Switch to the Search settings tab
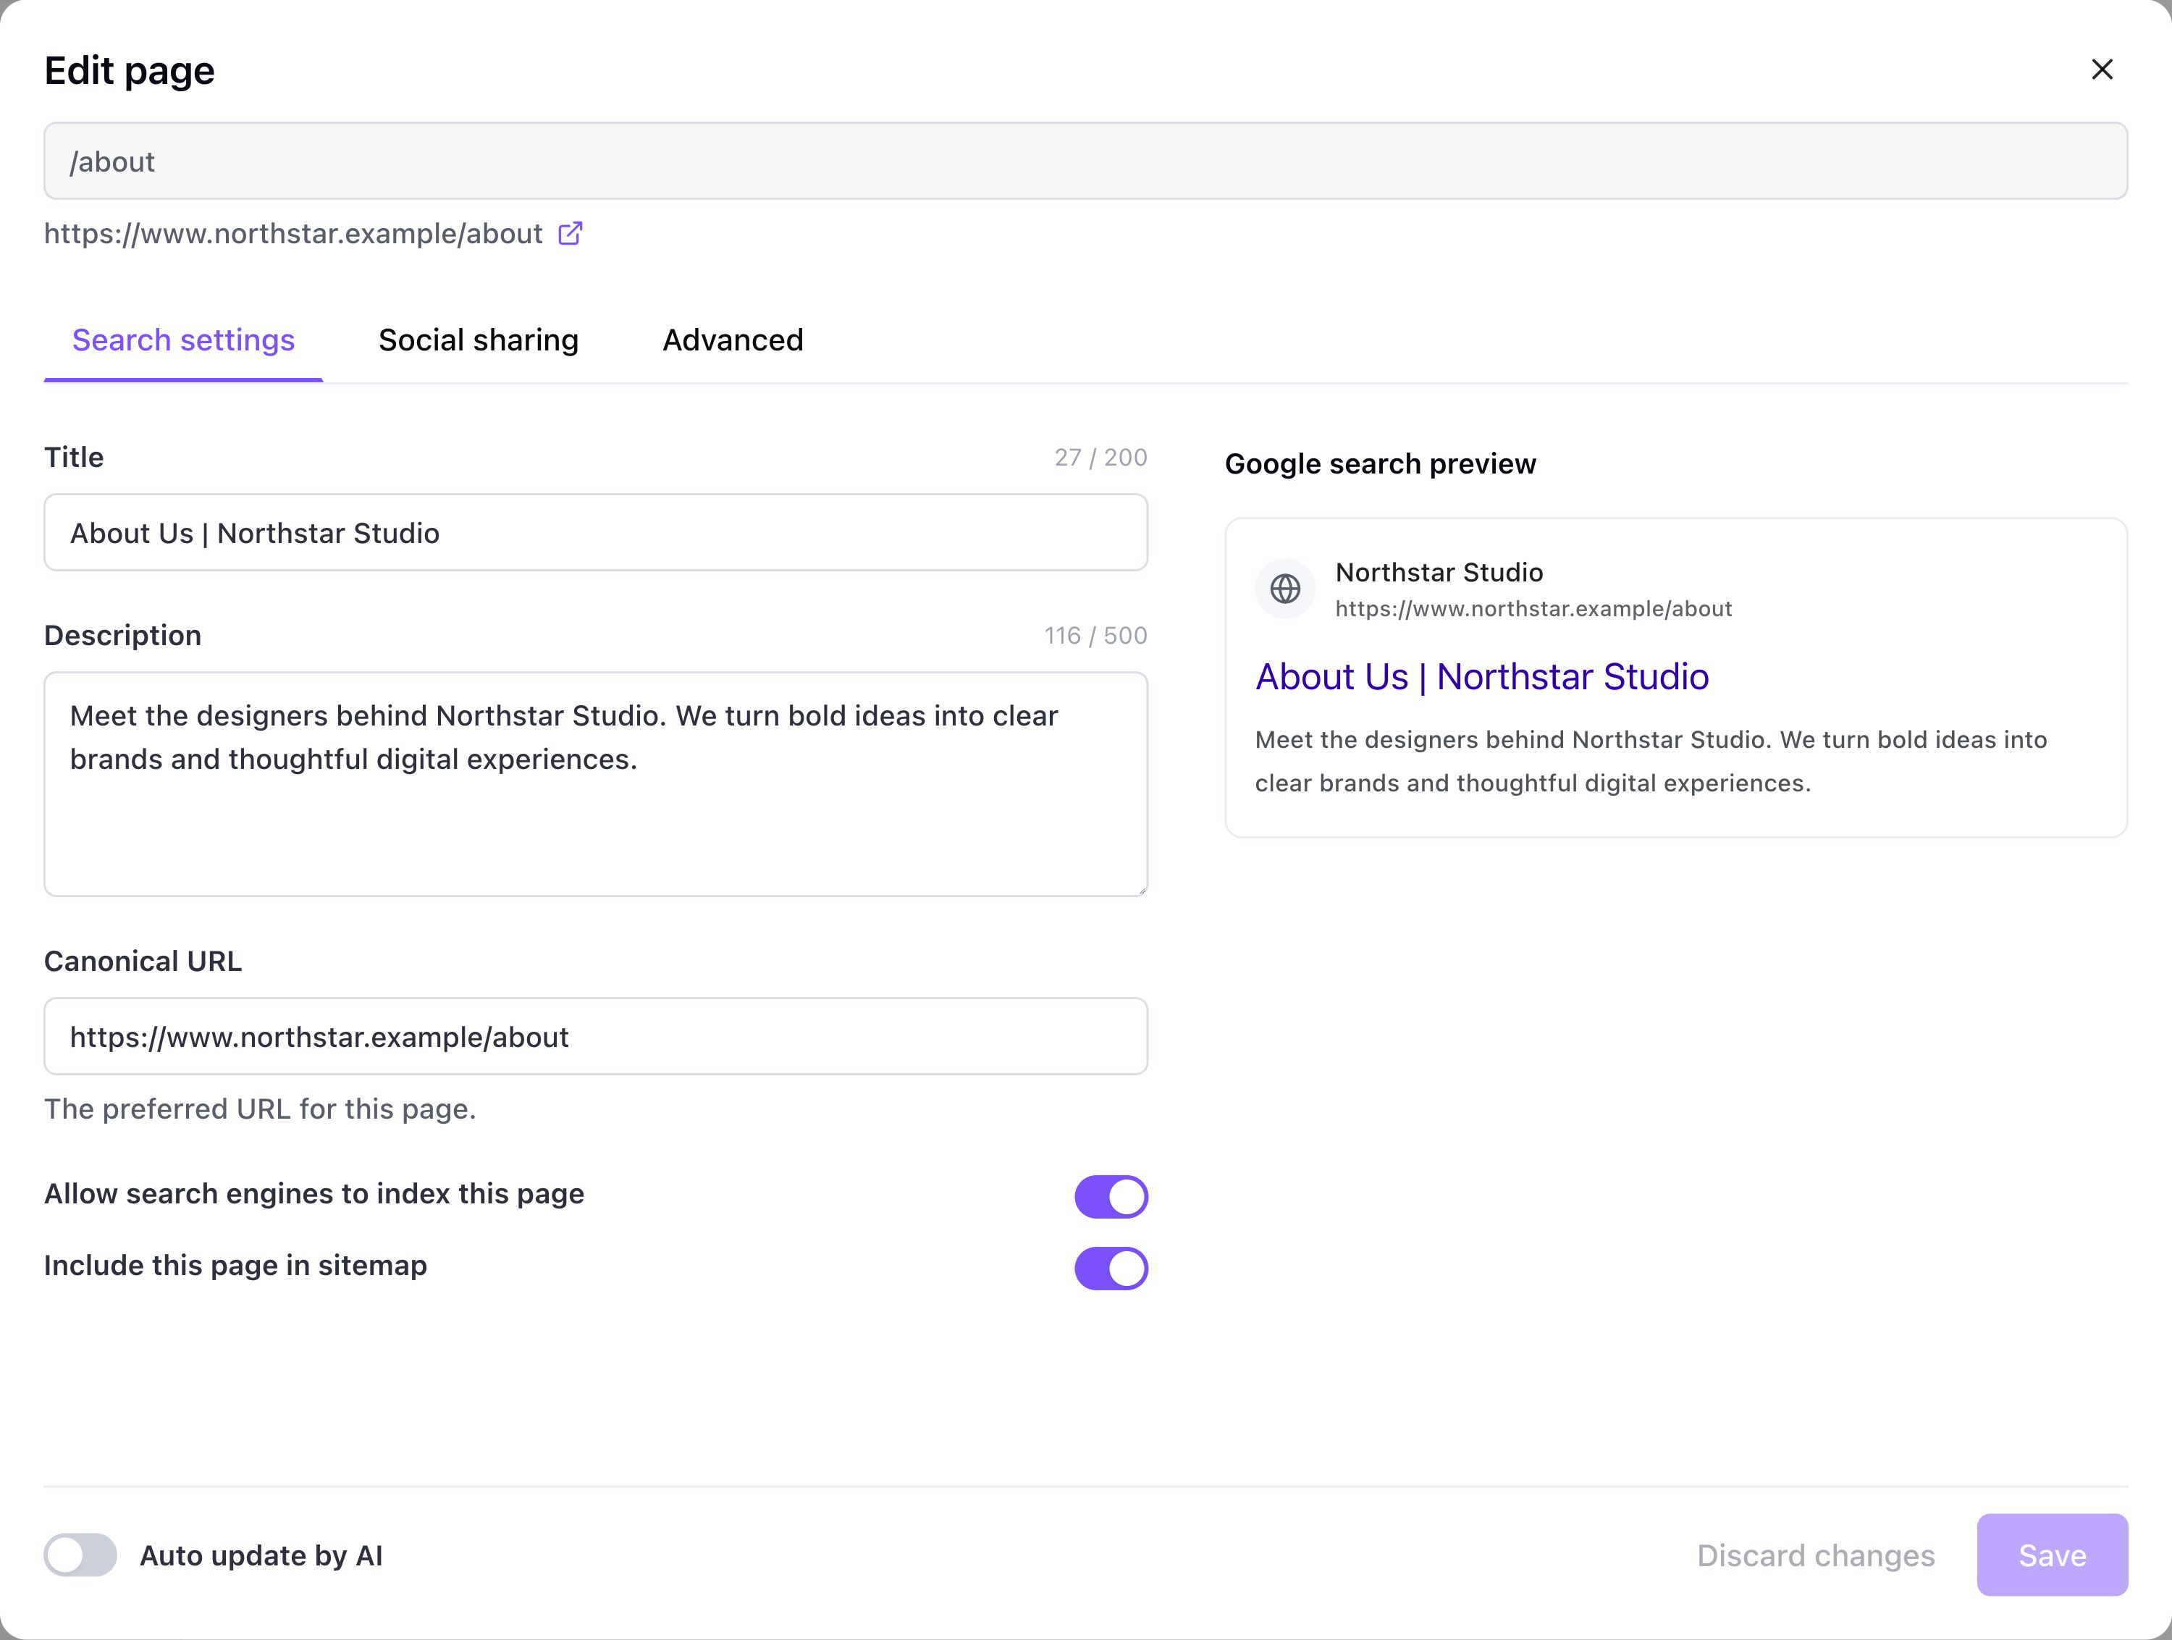The width and height of the screenshot is (2172, 1640). coord(184,340)
